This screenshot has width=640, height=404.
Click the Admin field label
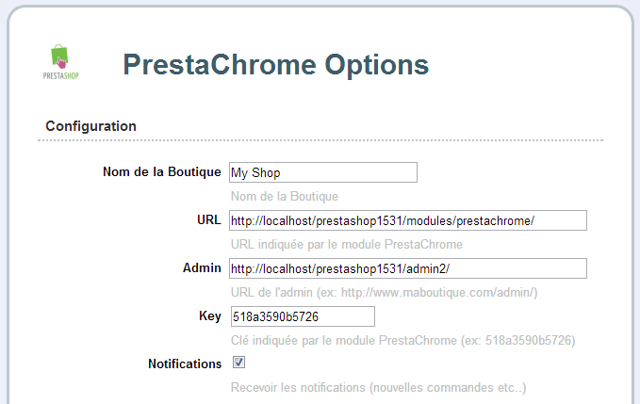coord(202,268)
